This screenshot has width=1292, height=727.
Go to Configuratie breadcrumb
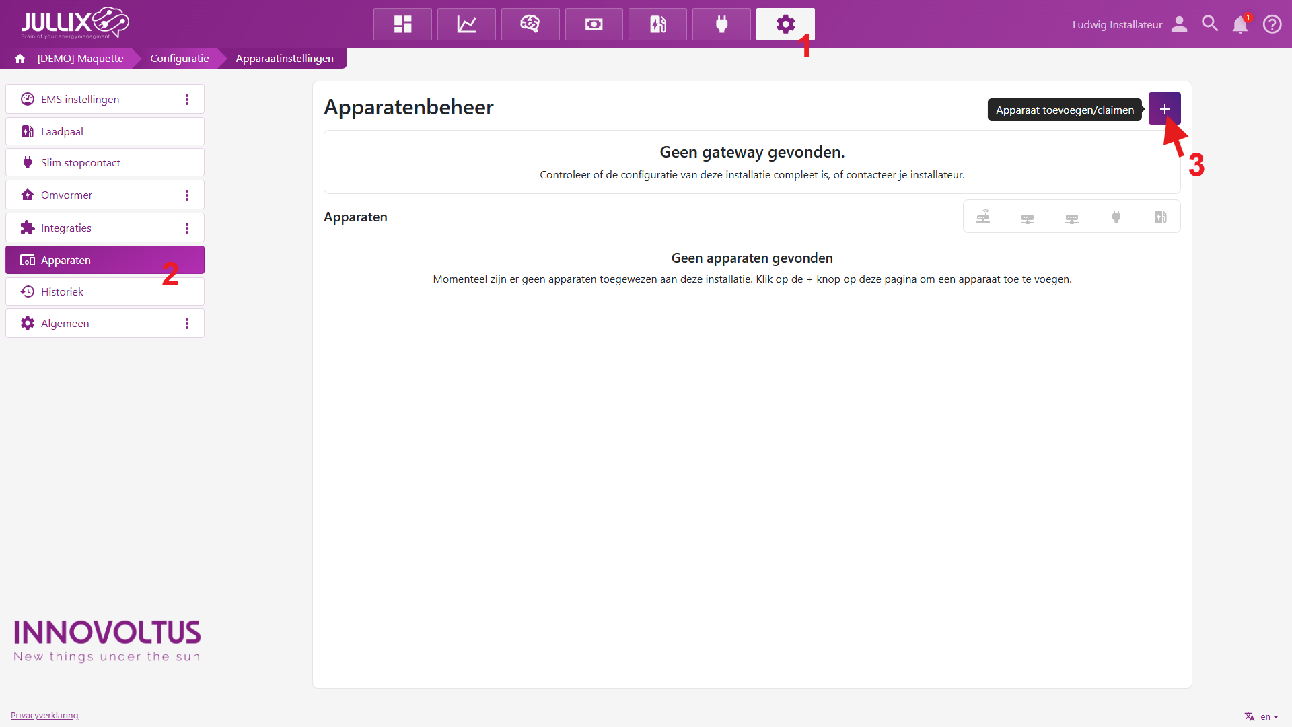pos(179,58)
